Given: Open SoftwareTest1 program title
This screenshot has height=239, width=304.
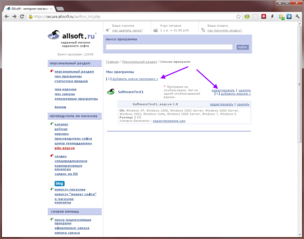Looking at the screenshot, I should 131,92.
